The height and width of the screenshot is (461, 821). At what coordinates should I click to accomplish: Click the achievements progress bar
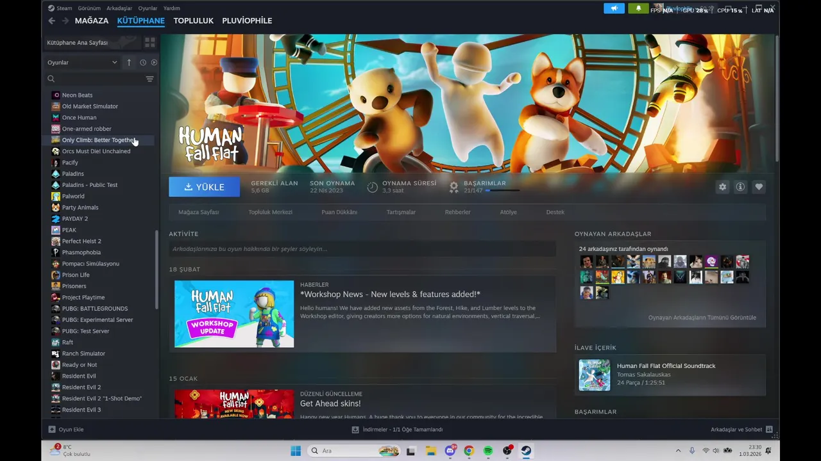click(x=502, y=191)
